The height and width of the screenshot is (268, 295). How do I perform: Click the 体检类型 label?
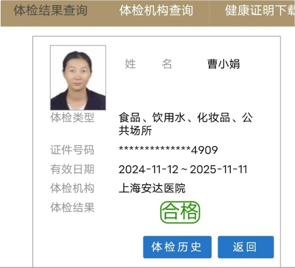coord(72,117)
